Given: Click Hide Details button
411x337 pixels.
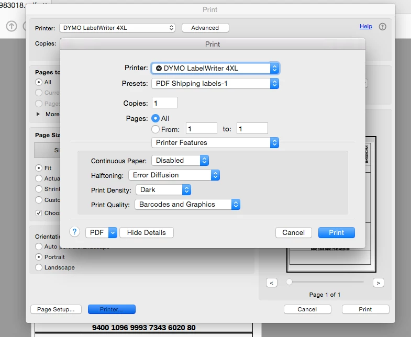Looking at the screenshot, I should click(147, 232).
